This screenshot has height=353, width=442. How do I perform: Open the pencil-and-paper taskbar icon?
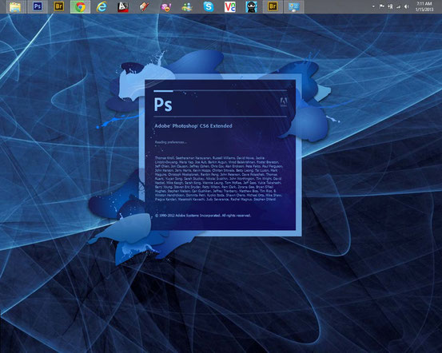145,6
